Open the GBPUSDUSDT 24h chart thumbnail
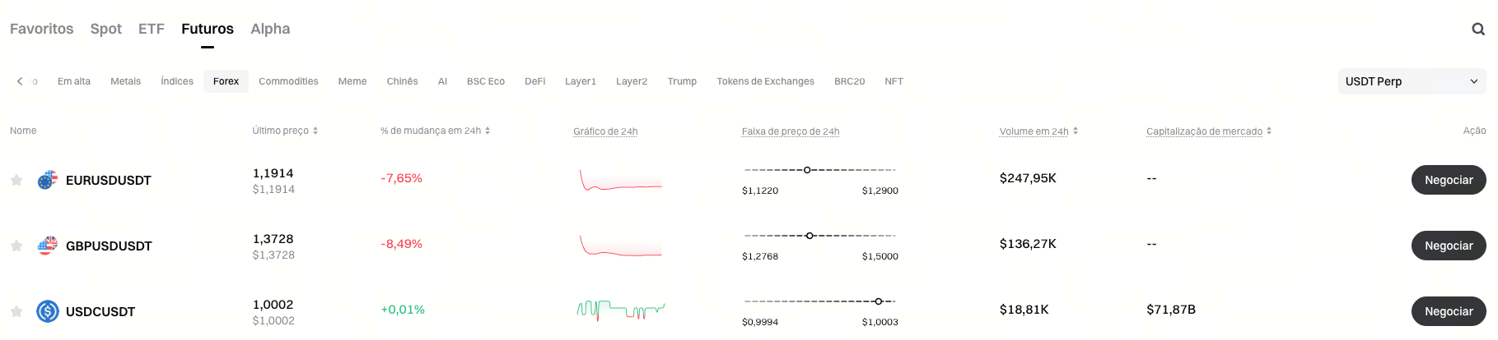1498x340 pixels. pyautogui.click(x=620, y=245)
